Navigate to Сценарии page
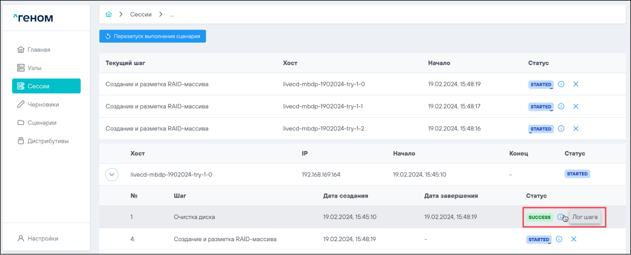The height and width of the screenshot is (255, 631). click(42, 122)
